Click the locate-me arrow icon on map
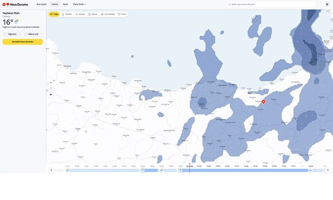Viewport: 333px width, 200px height. tap(51, 95)
